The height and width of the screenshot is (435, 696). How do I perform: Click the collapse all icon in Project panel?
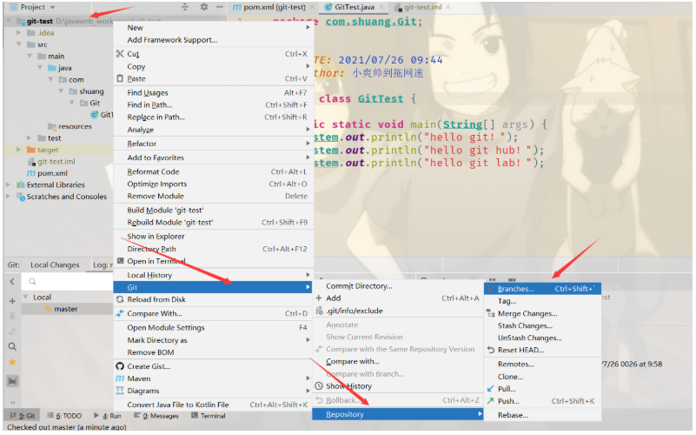point(185,7)
